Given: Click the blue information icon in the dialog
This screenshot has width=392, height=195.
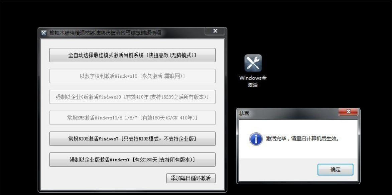Looking at the screenshot, I should click(x=256, y=138).
